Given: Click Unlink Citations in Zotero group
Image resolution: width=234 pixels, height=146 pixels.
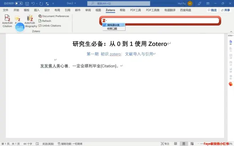Looking at the screenshot, I should [50, 25].
